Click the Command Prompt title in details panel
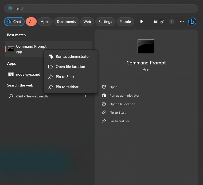The height and width of the screenshot is (185, 203). click(146, 63)
